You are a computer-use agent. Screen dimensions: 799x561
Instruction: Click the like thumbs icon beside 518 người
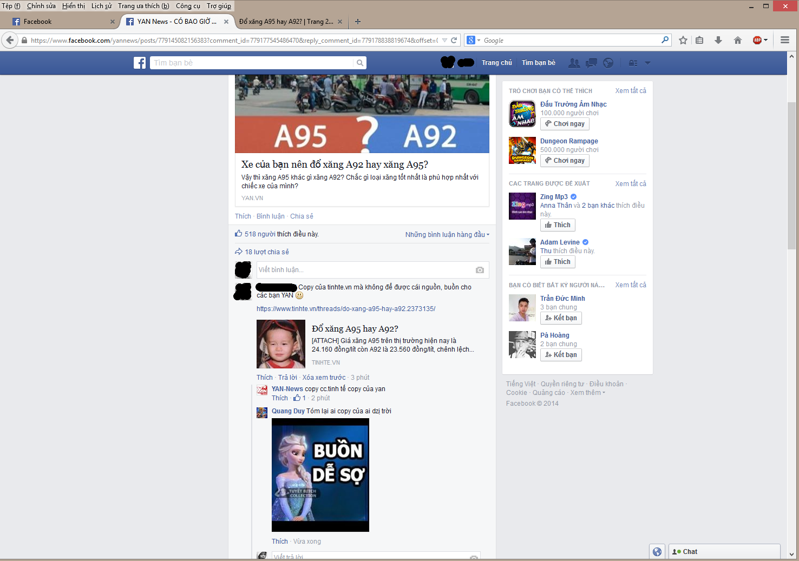pos(238,234)
